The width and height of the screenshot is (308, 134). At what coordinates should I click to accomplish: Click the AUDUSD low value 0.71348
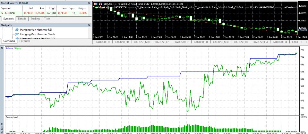point(63,13)
